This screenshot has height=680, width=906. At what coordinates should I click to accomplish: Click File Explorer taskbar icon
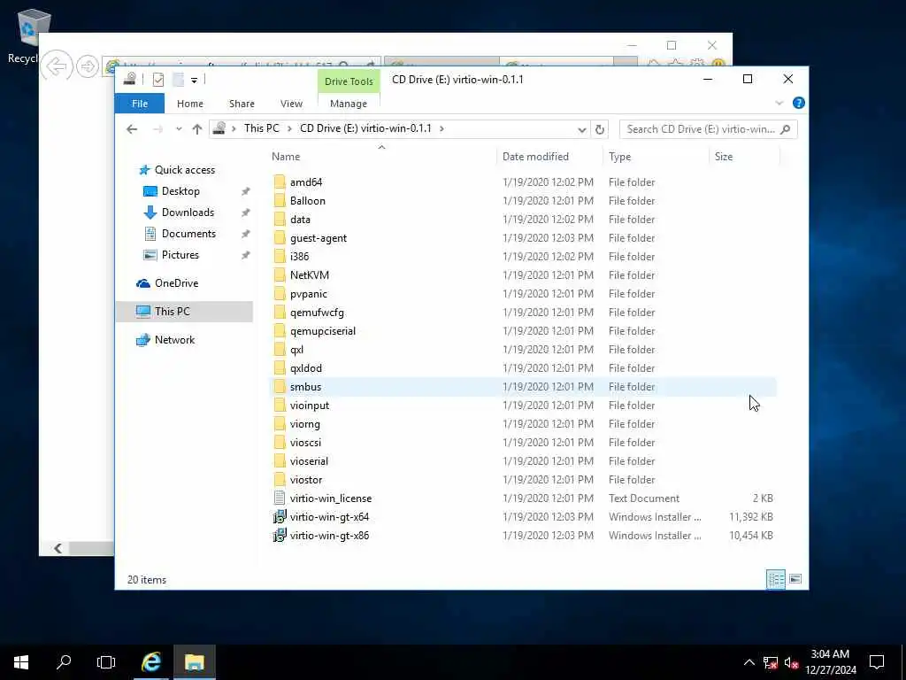pos(194,662)
